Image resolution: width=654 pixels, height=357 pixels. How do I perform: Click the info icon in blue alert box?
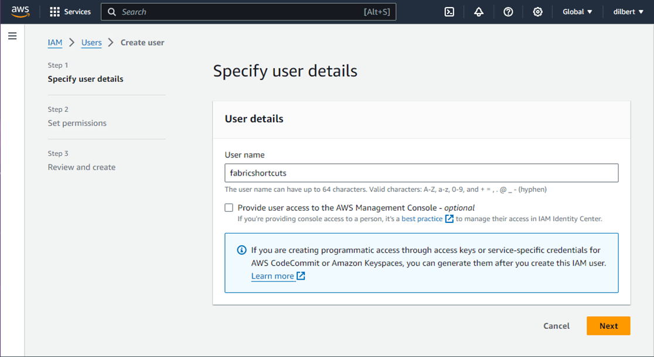(x=241, y=250)
